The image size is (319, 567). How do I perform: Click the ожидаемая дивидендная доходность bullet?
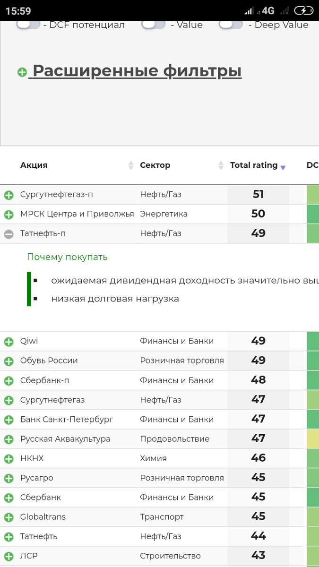coord(185,280)
